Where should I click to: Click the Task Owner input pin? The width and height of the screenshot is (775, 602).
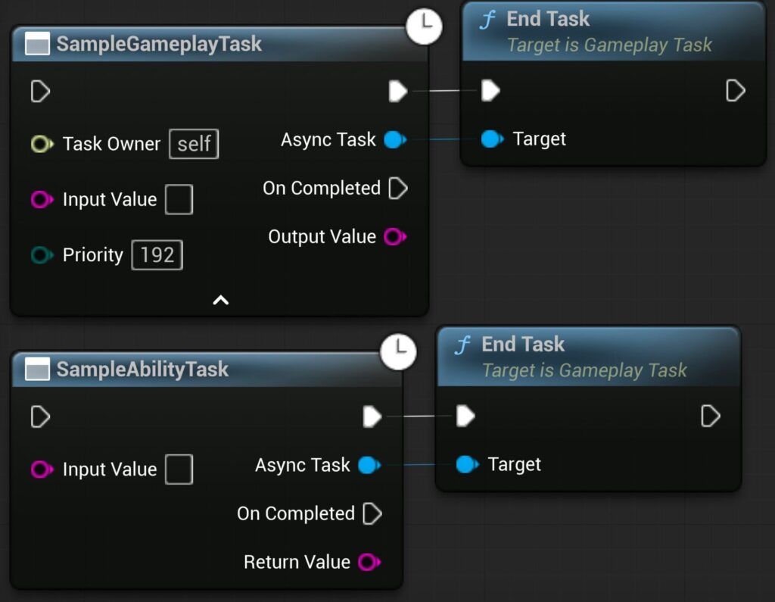41,144
